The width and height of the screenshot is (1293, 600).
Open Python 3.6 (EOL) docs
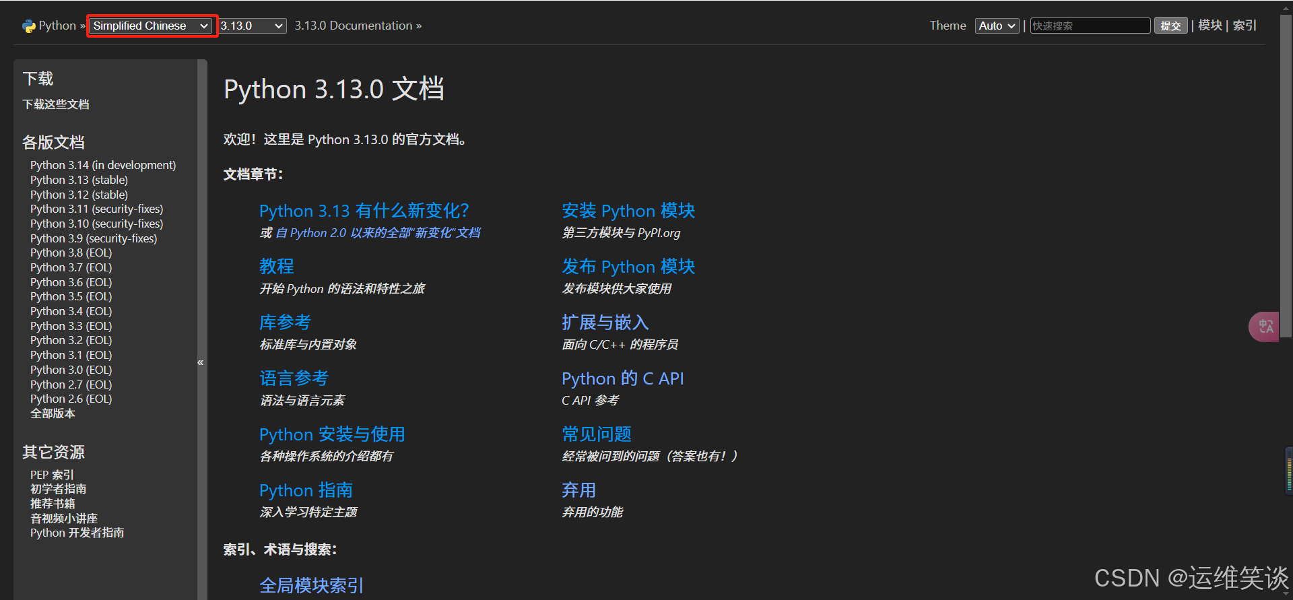point(71,282)
